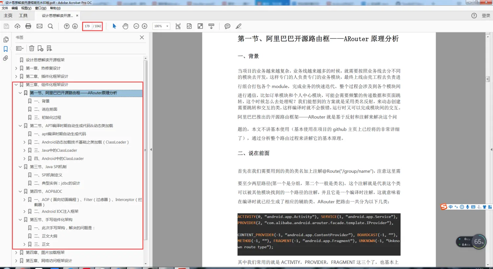This screenshot has width=493, height=269.
Task: Click the current page number field
Action: coord(87,26)
